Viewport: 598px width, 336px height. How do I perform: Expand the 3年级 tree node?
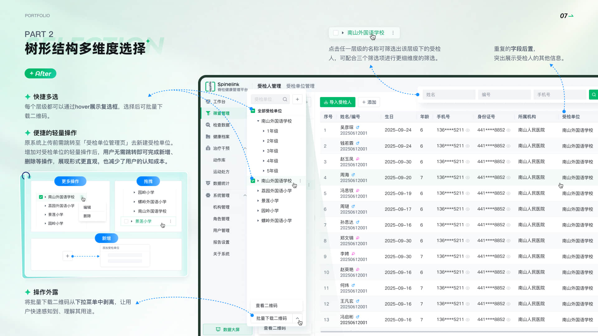(x=263, y=151)
